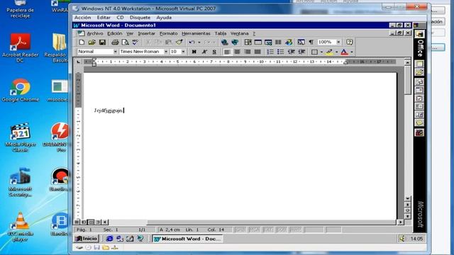This screenshot has width=454, height=255.
Task: Toggle underline formatting
Action: click(214, 52)
